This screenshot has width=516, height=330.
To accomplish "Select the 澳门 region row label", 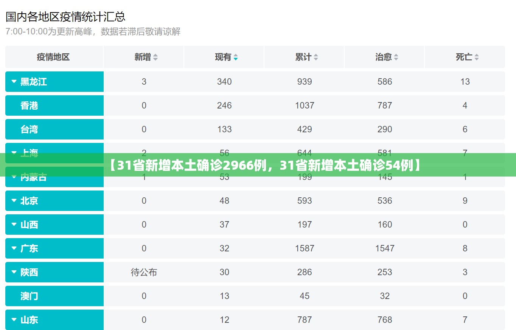I will [29, 296].
